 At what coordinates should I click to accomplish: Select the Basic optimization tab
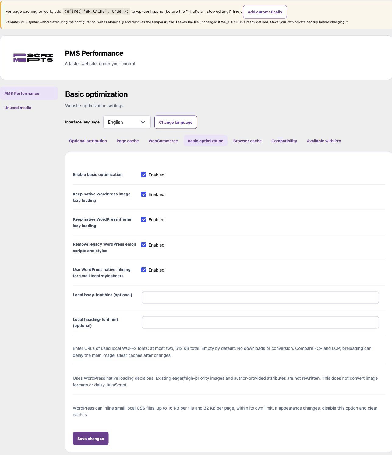pos(206,141)
